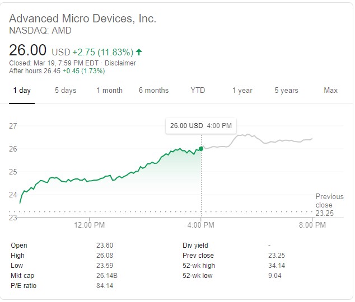Click the Div yield label

tap(195, 246)
